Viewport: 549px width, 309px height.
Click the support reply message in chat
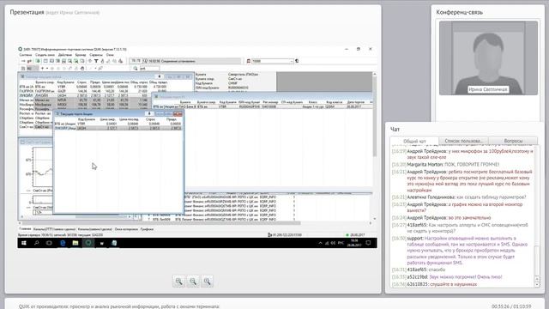[x=462, y=251]
